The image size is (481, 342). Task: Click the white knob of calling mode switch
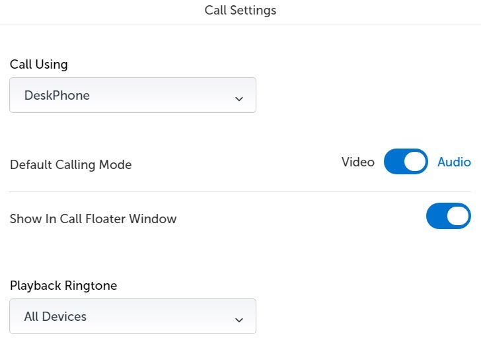click(415, 162)
